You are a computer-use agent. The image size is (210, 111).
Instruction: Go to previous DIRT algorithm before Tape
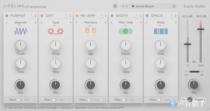[41, 23]
